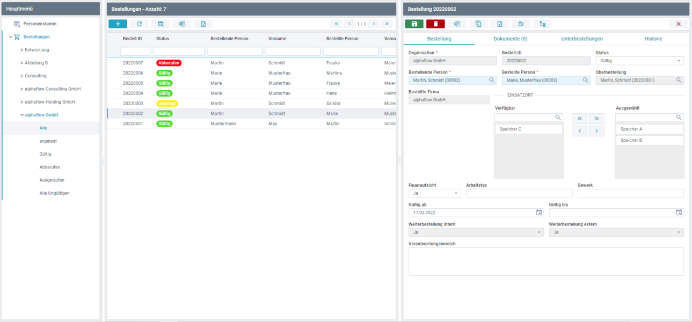Open the Historie tab
This screenshot has height=322, width=692.
pos(653,39)
